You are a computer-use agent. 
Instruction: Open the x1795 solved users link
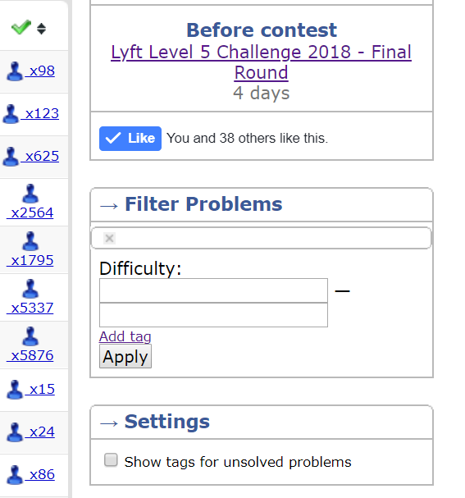pos(30,260)
